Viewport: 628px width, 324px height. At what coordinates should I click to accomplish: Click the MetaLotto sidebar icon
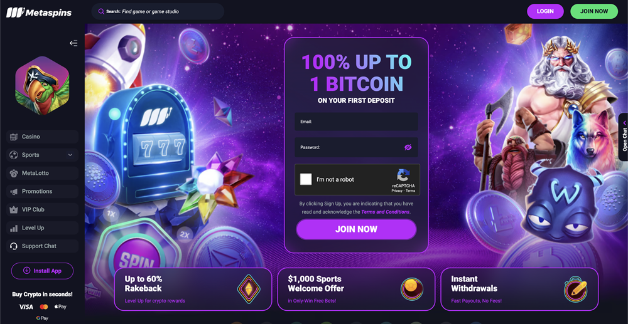coord(14,174)
